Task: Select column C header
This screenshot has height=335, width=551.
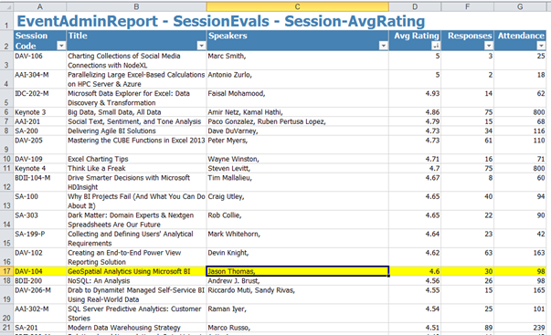Action: [x=297, y=6]
